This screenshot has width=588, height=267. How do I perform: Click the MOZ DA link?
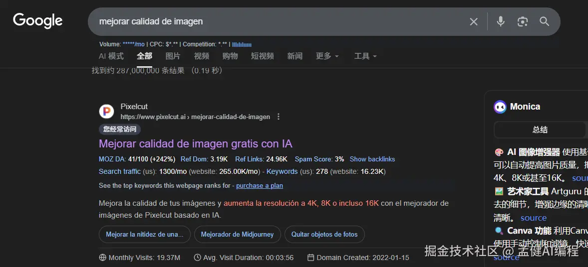tap(112, 159)
